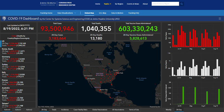This screenshot has width=224, height=112.
Task: Click the Daily Deaths white bar chart
Action: tap(196, 65)
